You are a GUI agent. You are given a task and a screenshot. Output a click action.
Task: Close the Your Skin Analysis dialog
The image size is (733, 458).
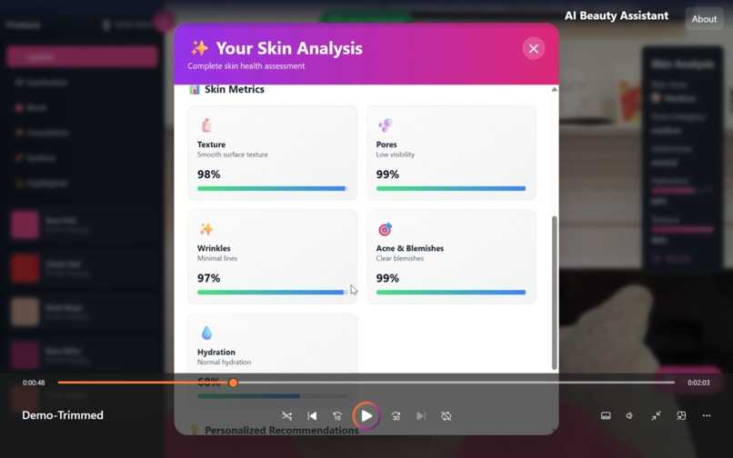(534, 48)
